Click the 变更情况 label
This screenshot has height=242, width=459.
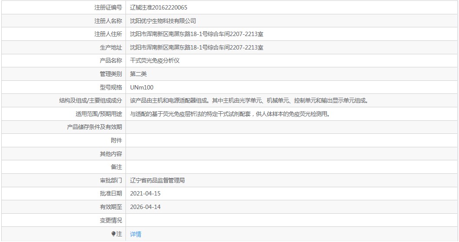(x=111, y=220)
